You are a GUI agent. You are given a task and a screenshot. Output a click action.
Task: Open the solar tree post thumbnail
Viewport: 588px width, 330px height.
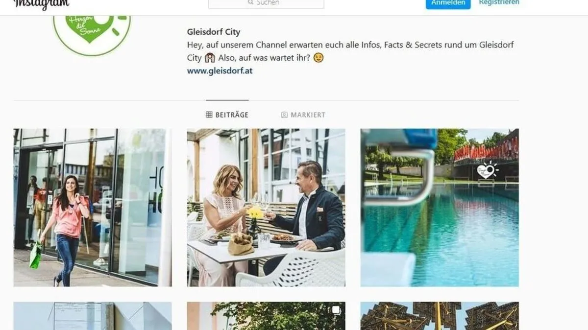pyautogui.click(x=440, y=316)
